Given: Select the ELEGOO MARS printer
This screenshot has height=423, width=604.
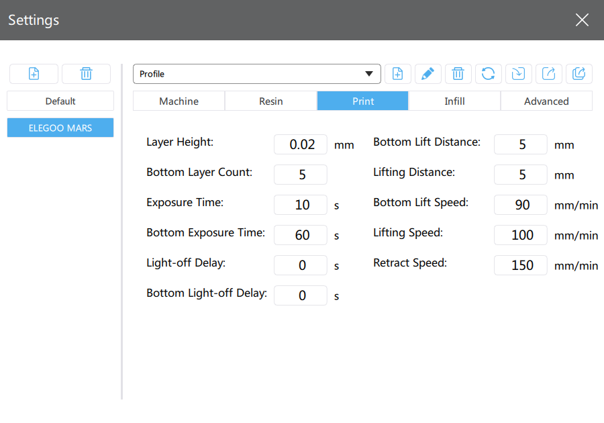Looking at the screenshot, I should pos(60,128).
